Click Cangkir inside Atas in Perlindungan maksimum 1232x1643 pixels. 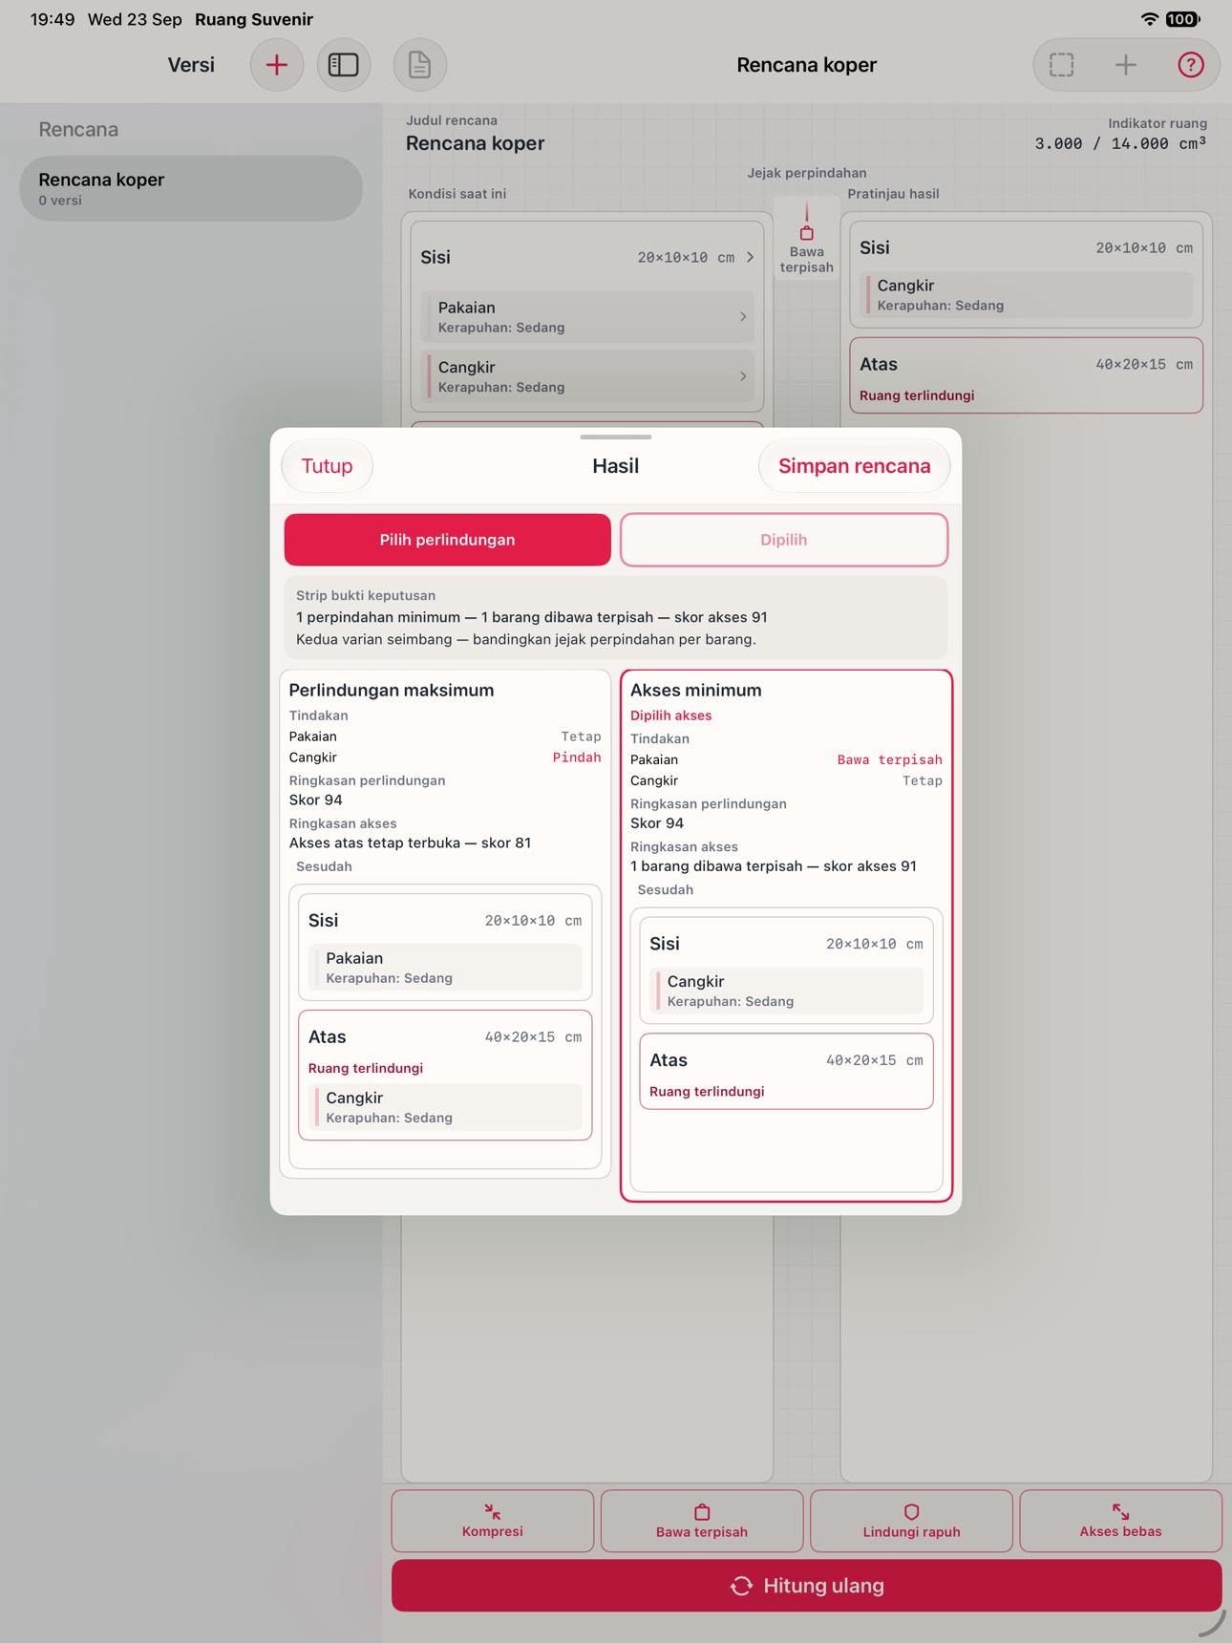pos(445,1107)
